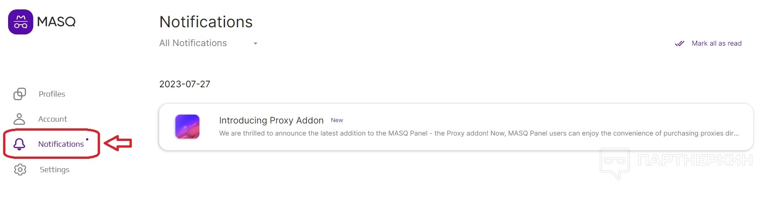The width and height of the screenshot is (776, 204).
Task: Click the unread dot beside Notifications
Action: tap(87, 139)
